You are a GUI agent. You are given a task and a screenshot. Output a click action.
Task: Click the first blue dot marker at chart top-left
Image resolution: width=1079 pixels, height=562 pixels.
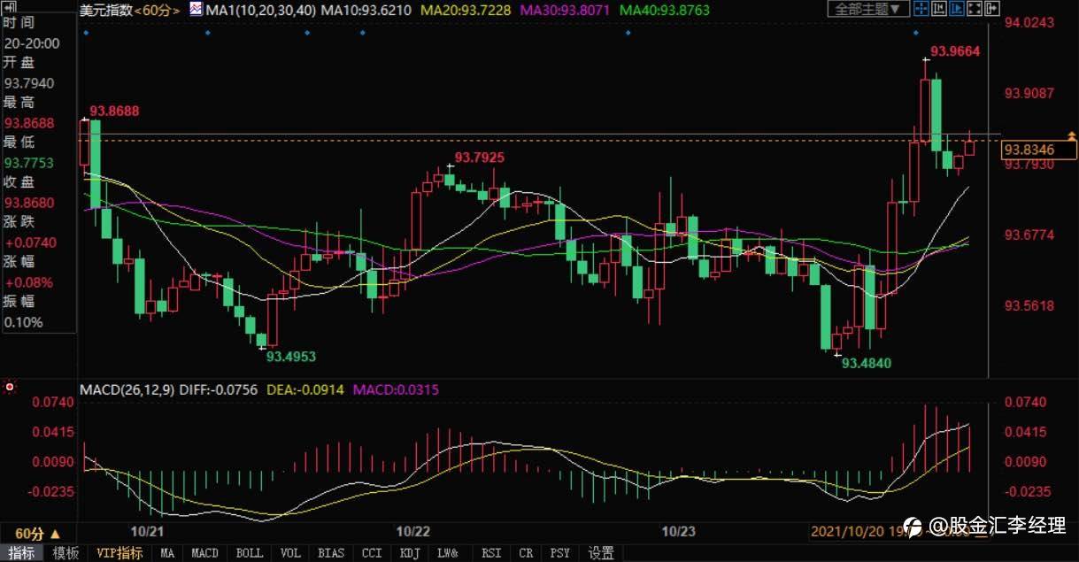(x=86, y=33)
